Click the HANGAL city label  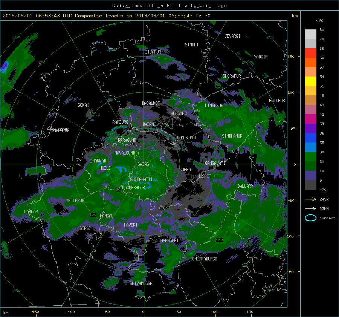pos(106,216)
